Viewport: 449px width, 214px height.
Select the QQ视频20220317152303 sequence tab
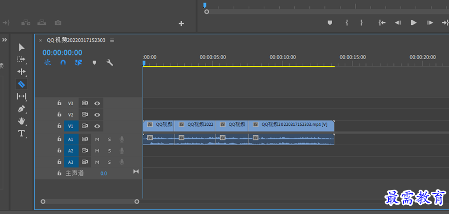click(x=76, y=40)
